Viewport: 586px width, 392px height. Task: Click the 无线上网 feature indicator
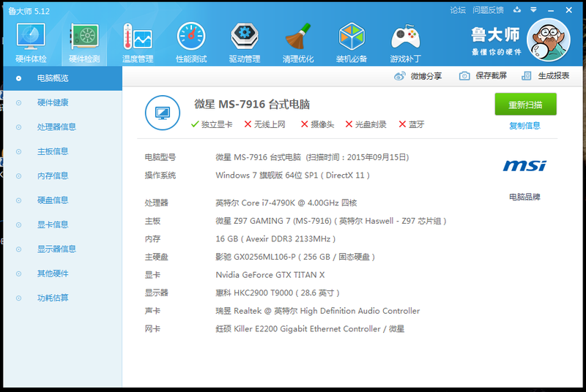[264, 124]
